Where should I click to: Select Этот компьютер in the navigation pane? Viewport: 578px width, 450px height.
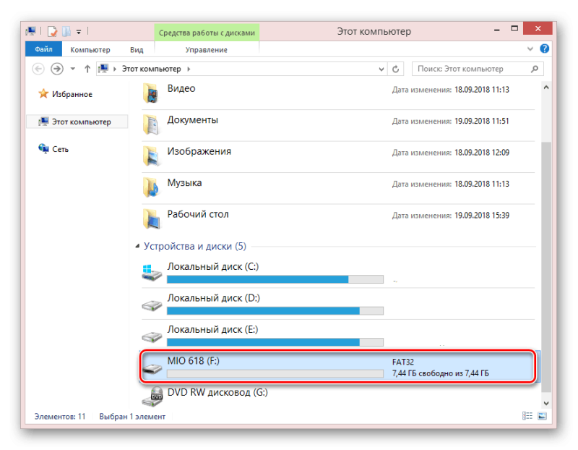77,122
